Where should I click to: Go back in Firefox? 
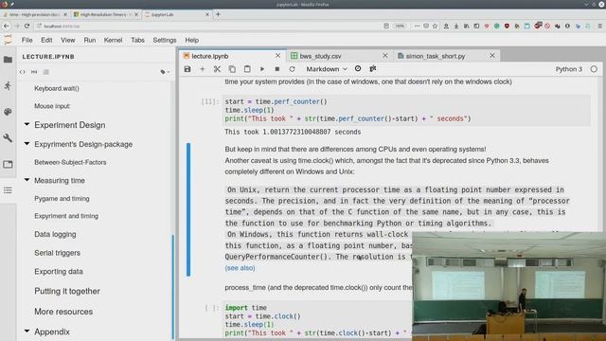[7, 26]
